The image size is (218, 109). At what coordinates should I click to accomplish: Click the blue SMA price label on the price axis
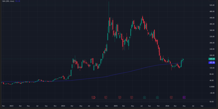pyautogui.click(x=212, y=63)
